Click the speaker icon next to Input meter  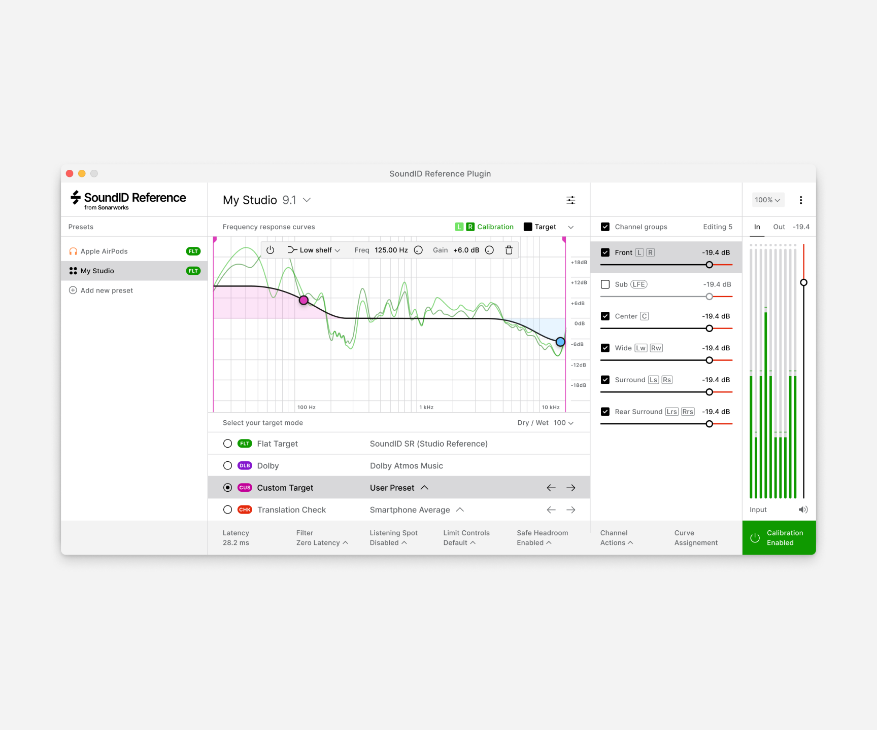point(803,509)
